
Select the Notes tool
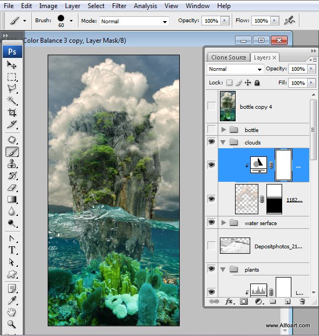12,288
